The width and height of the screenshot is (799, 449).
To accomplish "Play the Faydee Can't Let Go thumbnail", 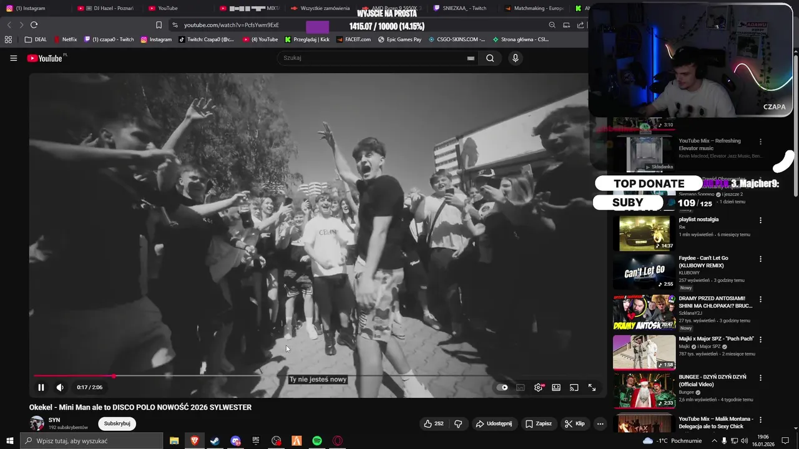I will coord(644,273).
